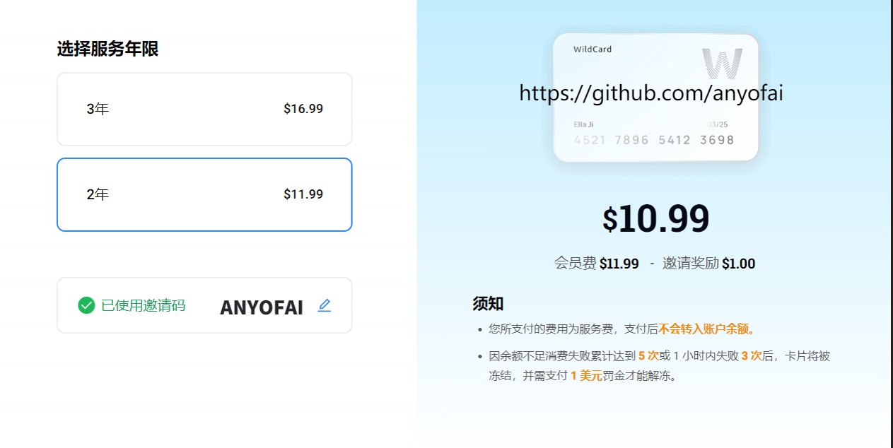Click the green checkmark icon

pyautogui.click(x=86, y=305)
